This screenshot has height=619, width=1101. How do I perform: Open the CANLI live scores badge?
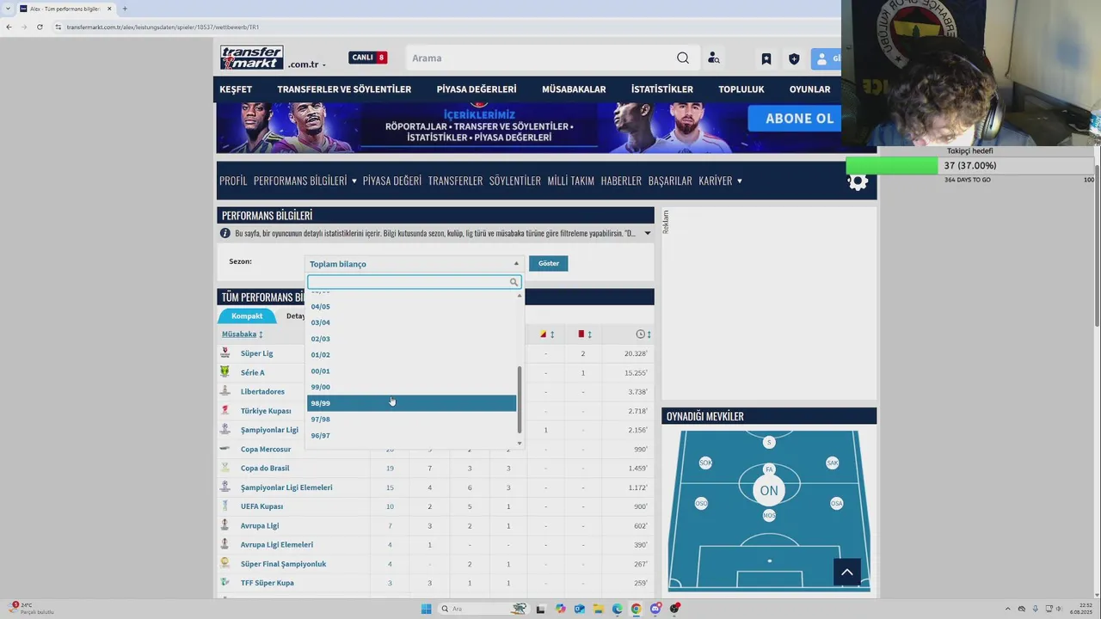pos(367,58)
